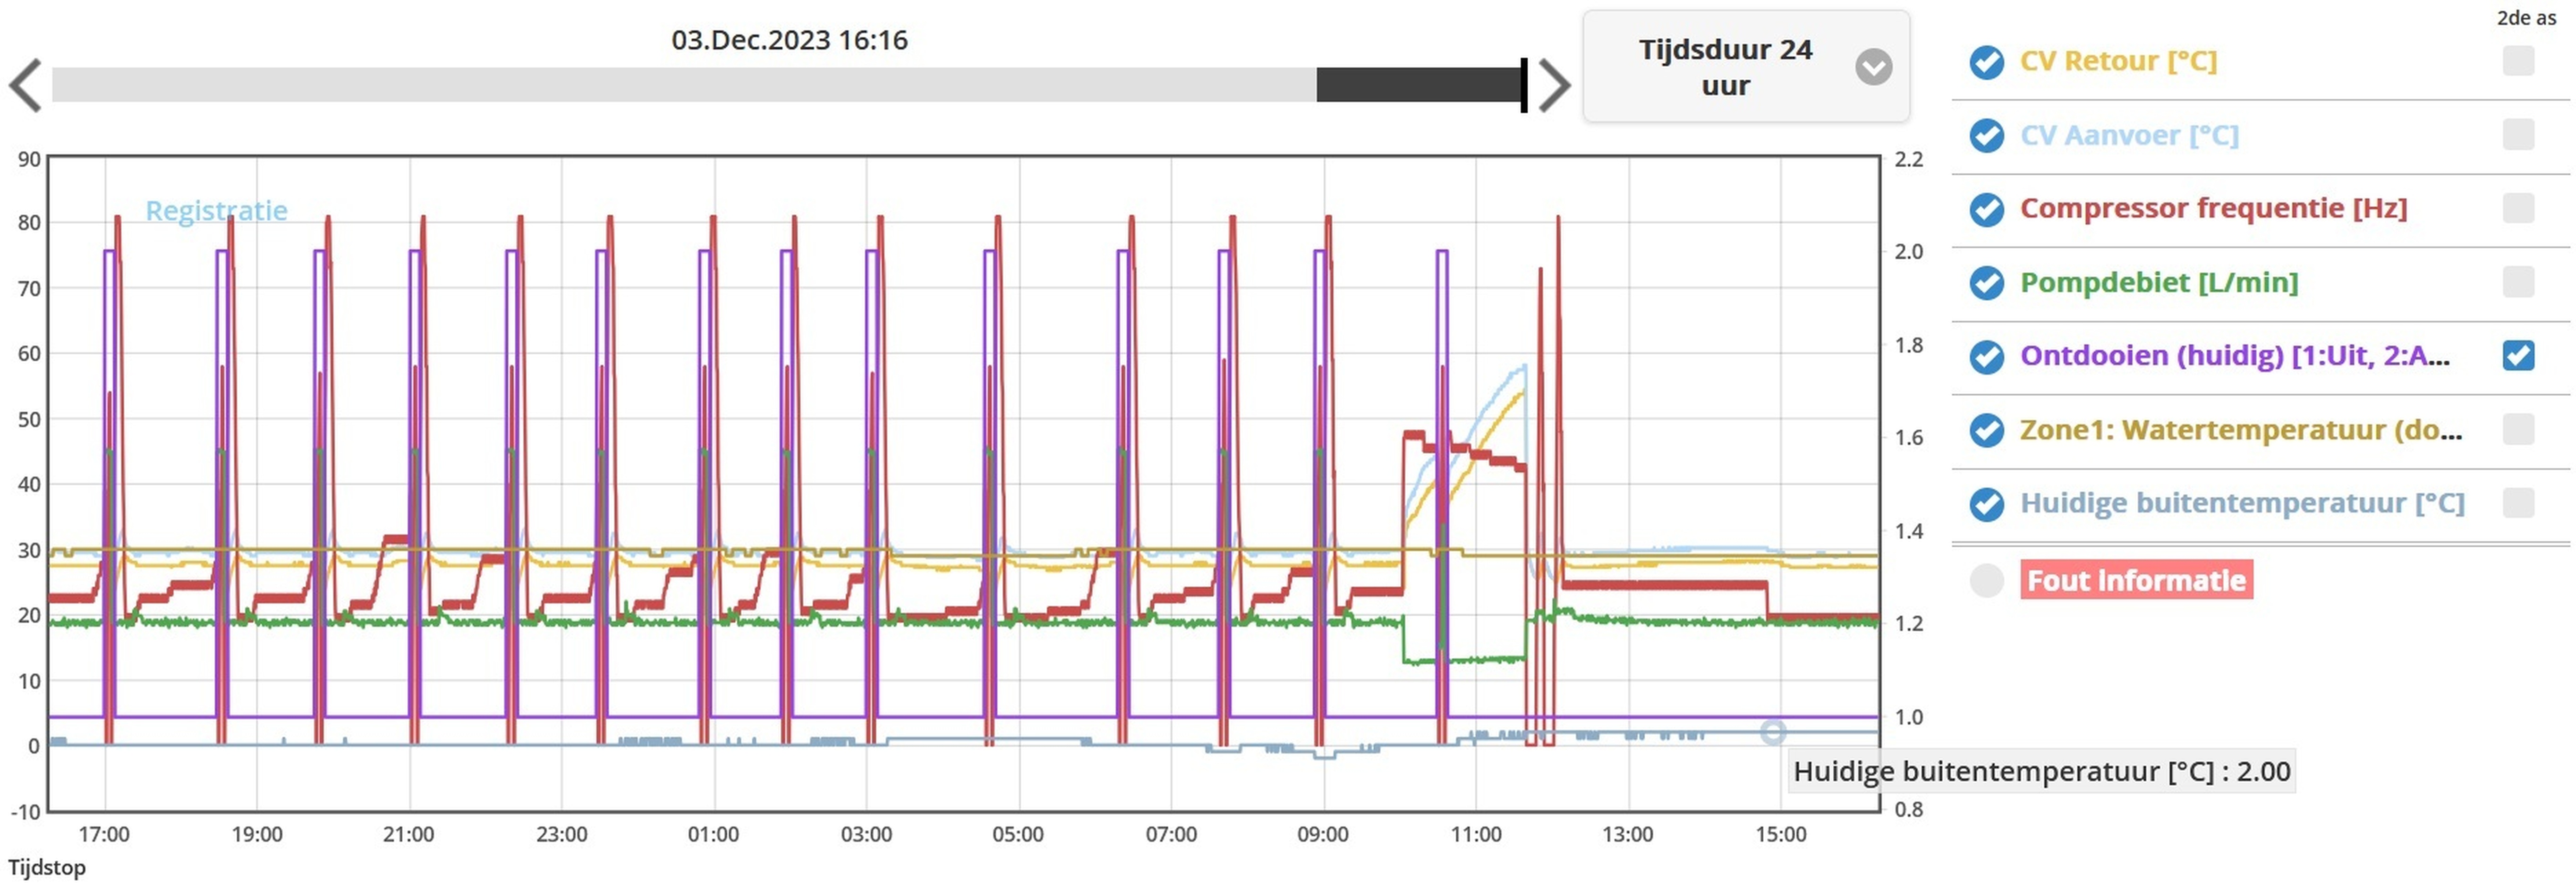Enable 2de as for Zone1 Watertemperatuur

[2518, 429]
